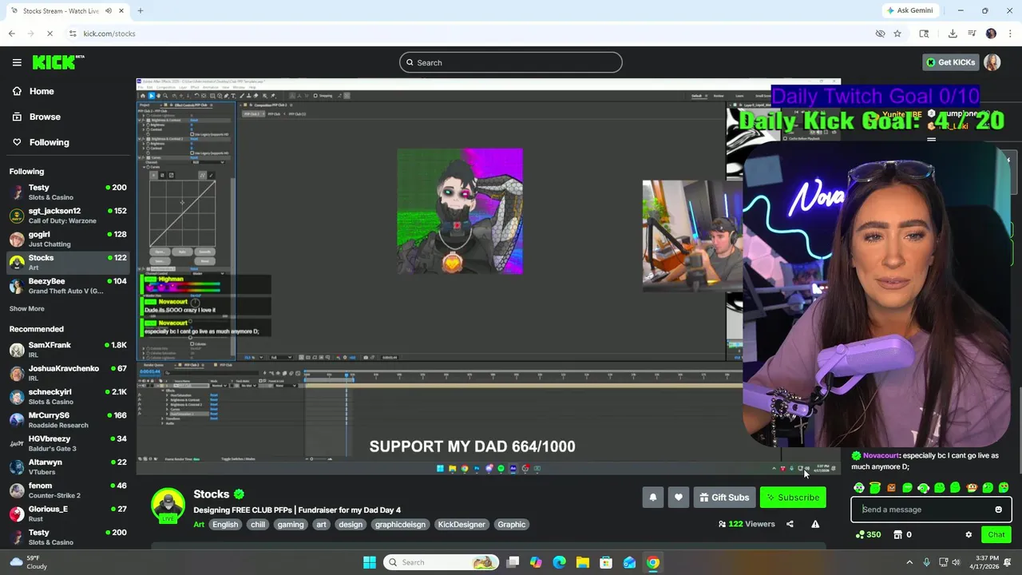Open the Art category link
The image size is (1022, 575).
coord(199,525)
